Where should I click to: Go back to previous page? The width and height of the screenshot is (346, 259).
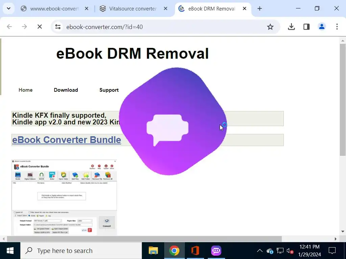click(x=9, y=27)
